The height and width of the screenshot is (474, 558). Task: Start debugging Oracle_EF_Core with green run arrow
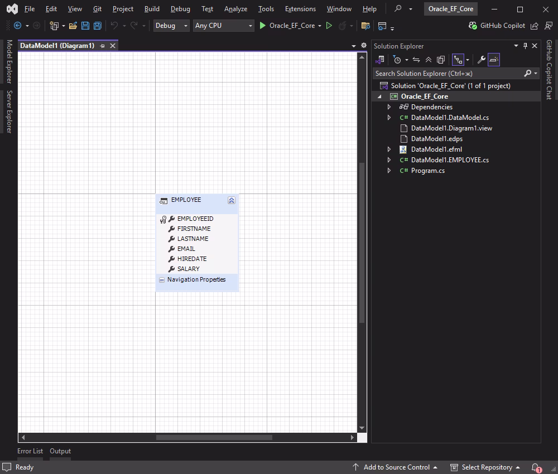point(262,26)
